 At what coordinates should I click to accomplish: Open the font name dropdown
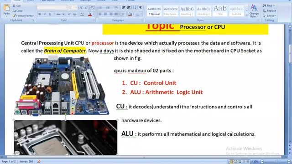point(66,8)
